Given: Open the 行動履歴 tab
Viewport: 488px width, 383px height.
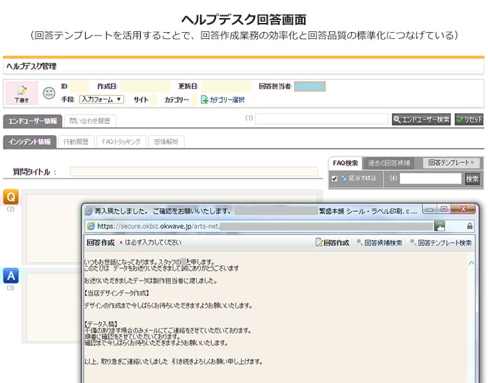Looking at the screenshot, I should point(76,142).
